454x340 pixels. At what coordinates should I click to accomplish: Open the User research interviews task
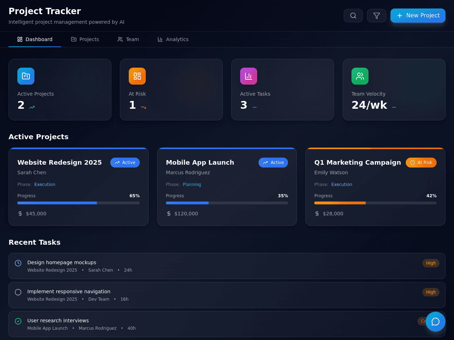(227, 324)
